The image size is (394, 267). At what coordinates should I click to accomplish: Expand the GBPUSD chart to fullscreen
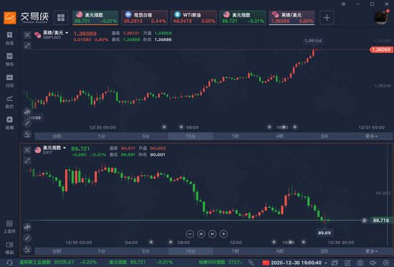(x=27, y=46)
